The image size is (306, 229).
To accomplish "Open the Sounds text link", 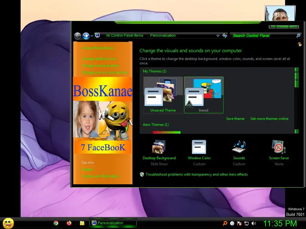I will click(239, 158).
